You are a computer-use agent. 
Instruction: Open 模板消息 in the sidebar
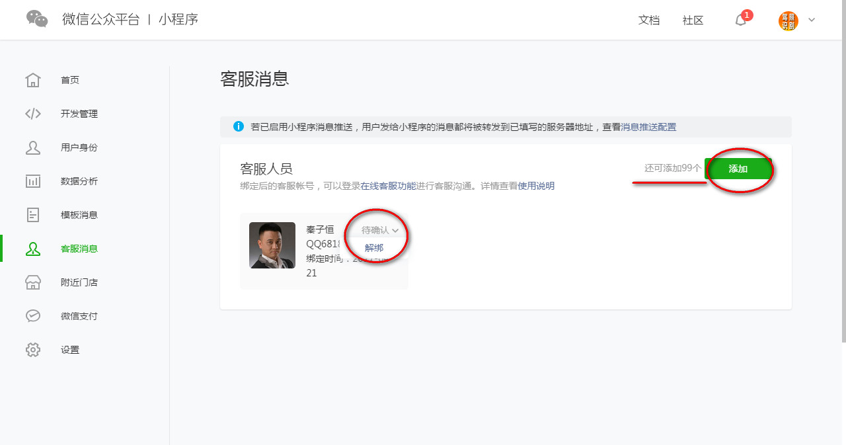(79, 215)
